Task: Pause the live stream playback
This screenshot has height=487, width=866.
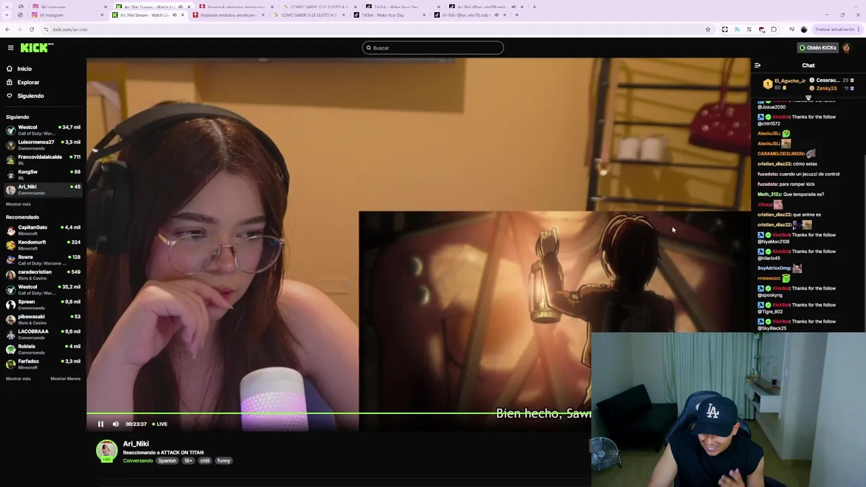Action: click(x=101, y=424)
